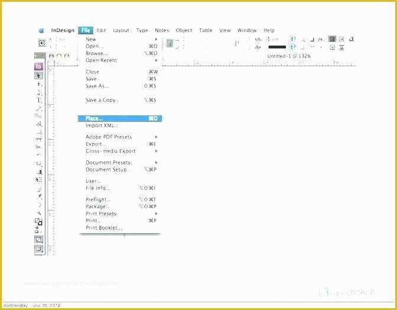Click the reference point locator grid
This screenshot has height=310, width=397.
pyautogui.click(x=42, y=43)
